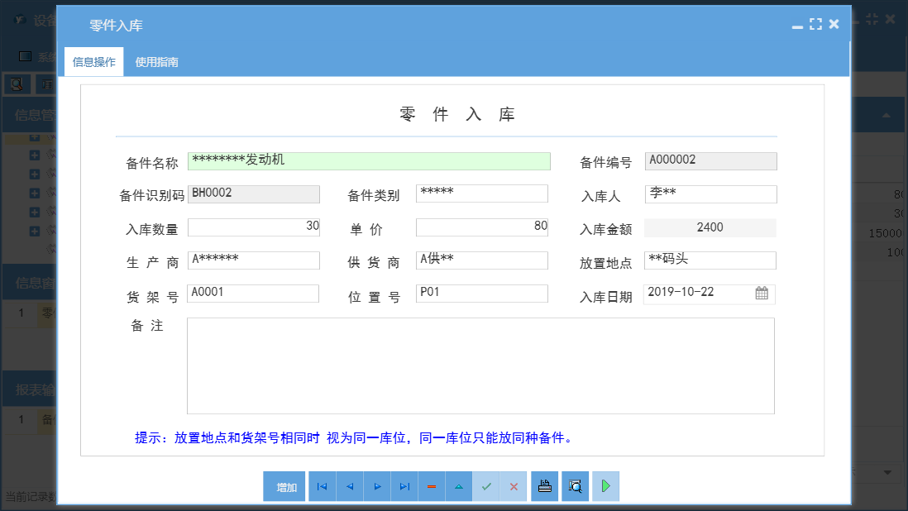
Task: Select the sidebar search magnifier icon
Action: (17, 84)
